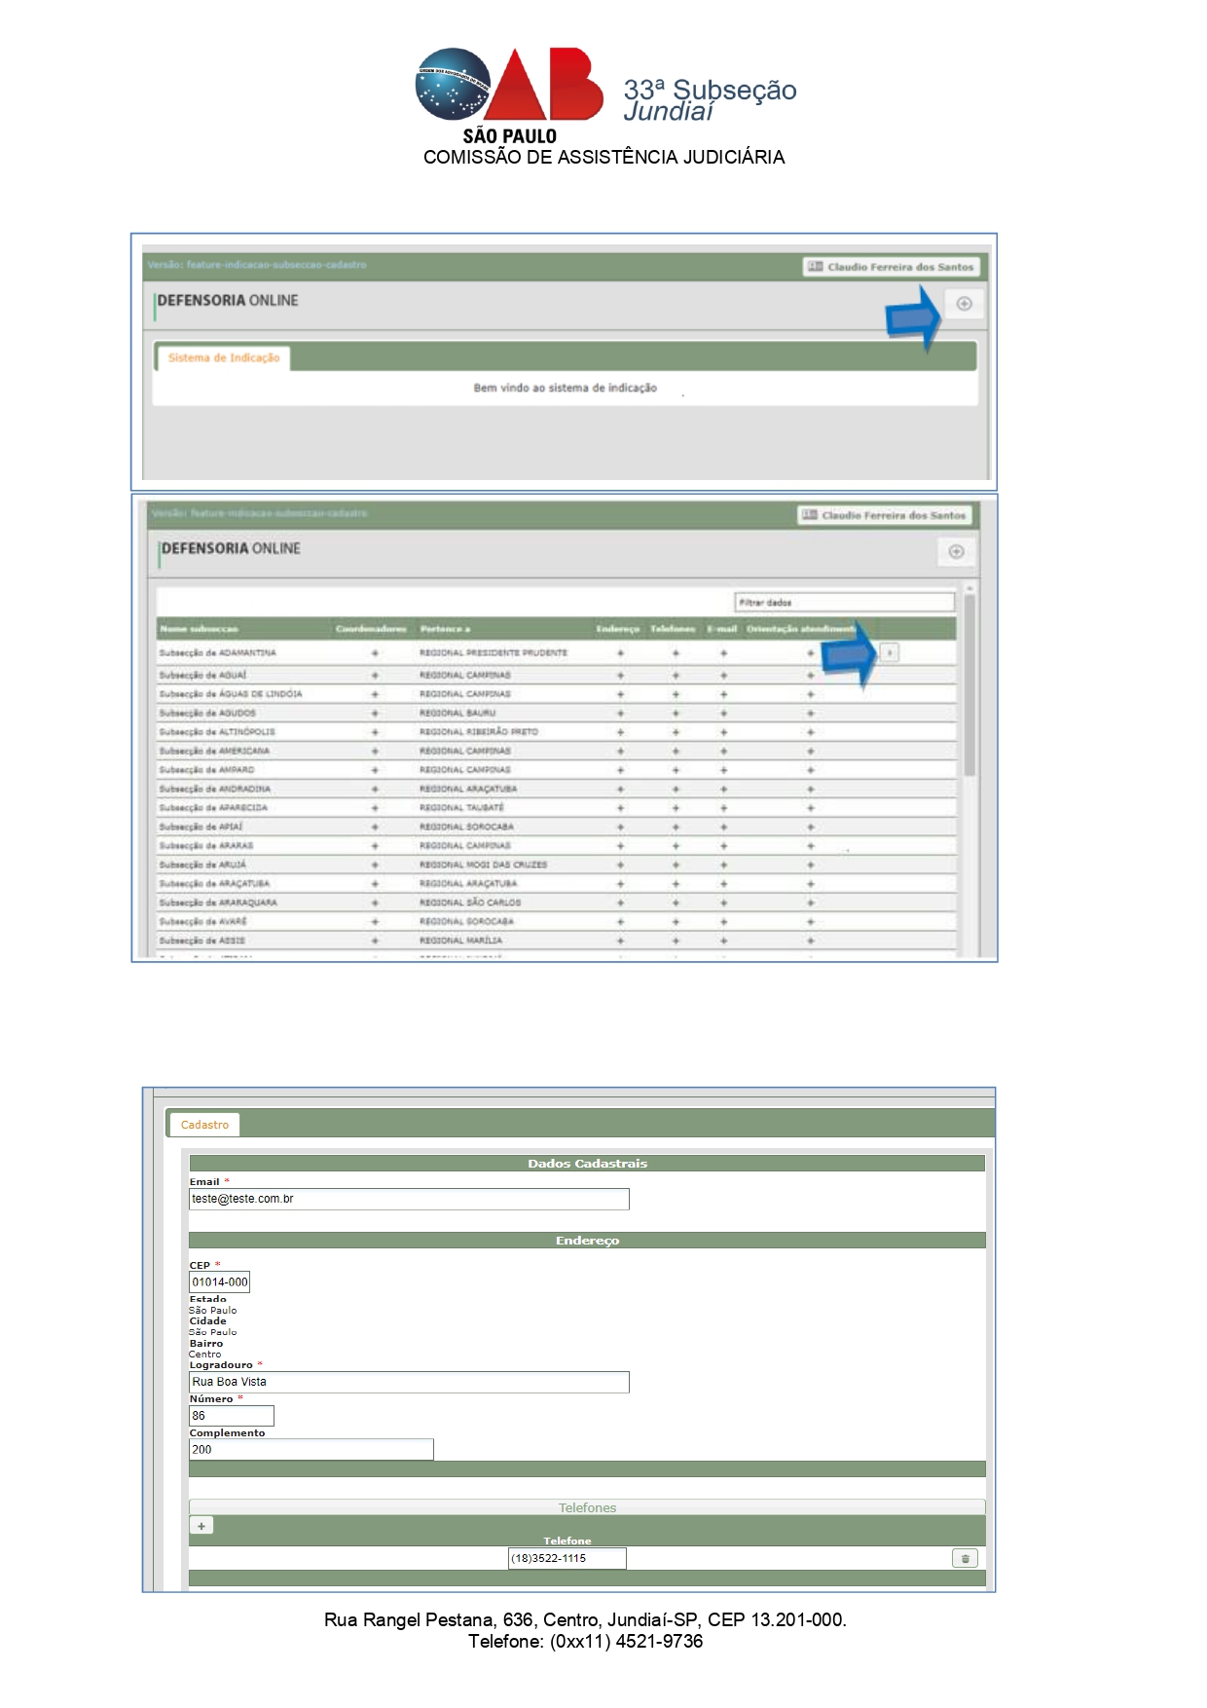This screenshot has width=1207, height=1708.
Task: Click the CEP input field
Action: coord(219,1282)
